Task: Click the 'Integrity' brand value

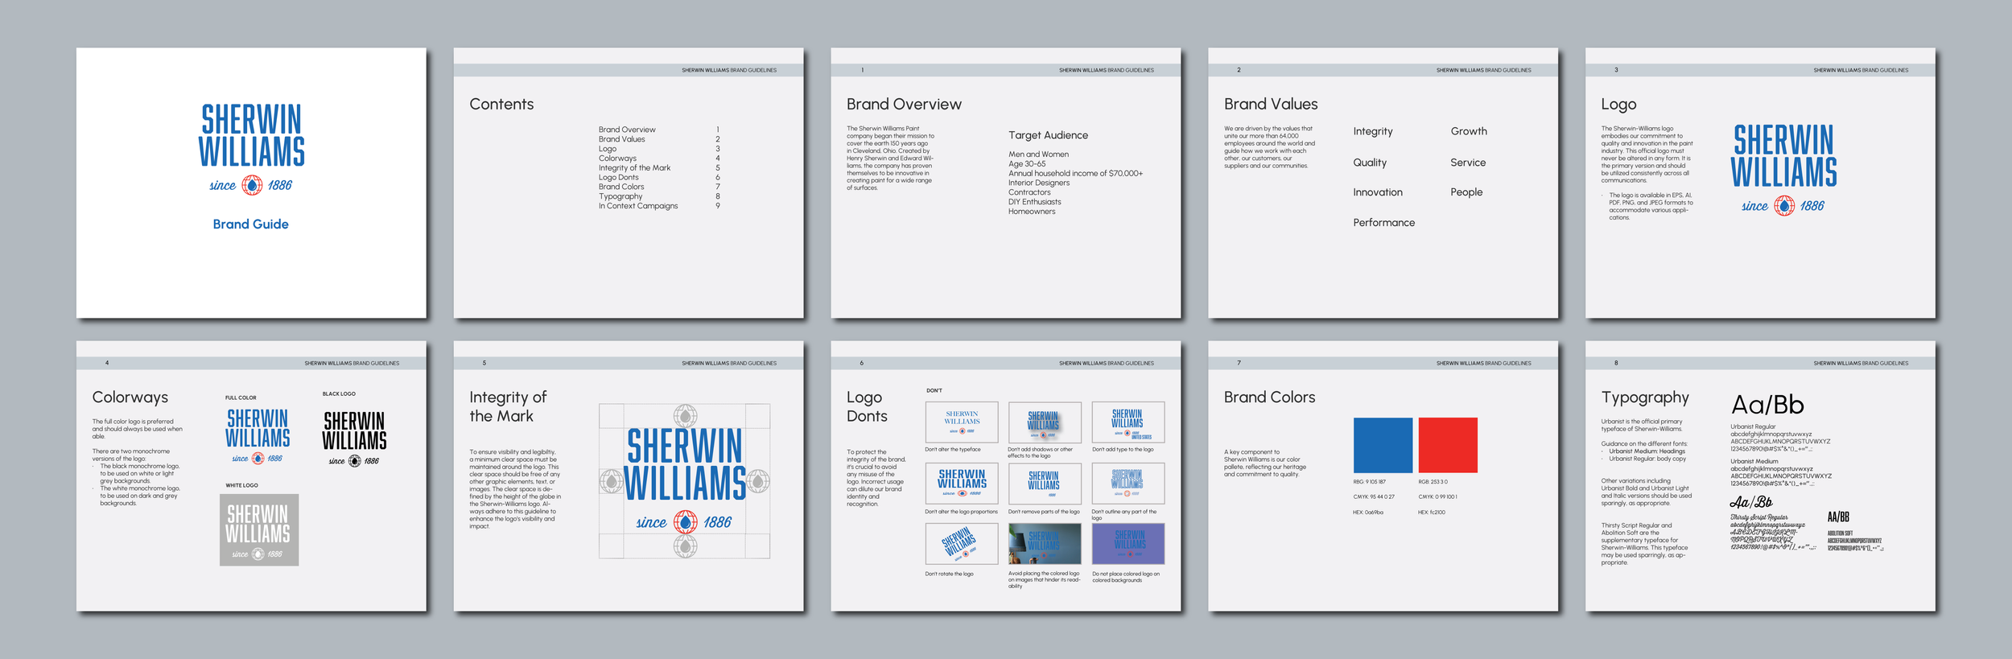Action: (1373, 131)
